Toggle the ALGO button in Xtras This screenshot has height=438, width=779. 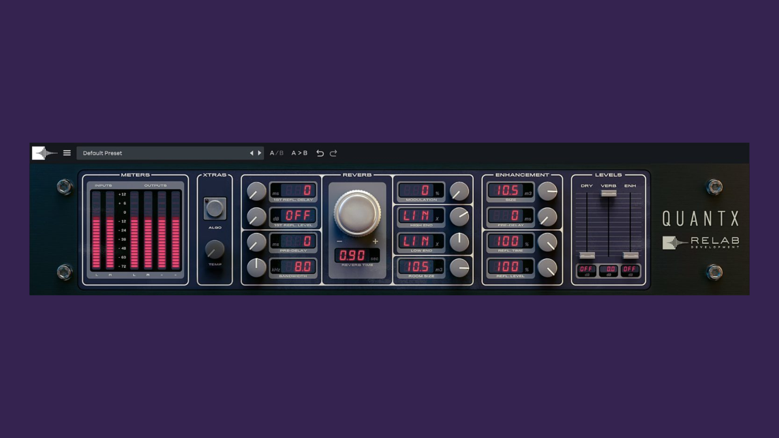(x=215, y=208)
